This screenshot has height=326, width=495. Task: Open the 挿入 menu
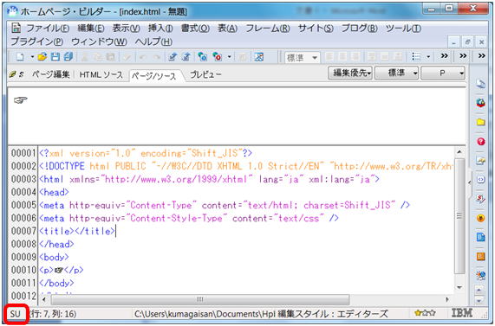(x=160, y=29)
